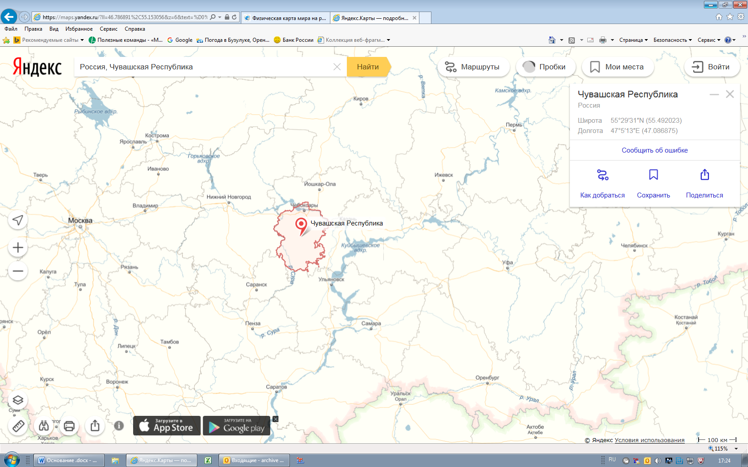Open Основание .docx Word taskbar item
Viewport: 748px width, 467px height.
69,460
